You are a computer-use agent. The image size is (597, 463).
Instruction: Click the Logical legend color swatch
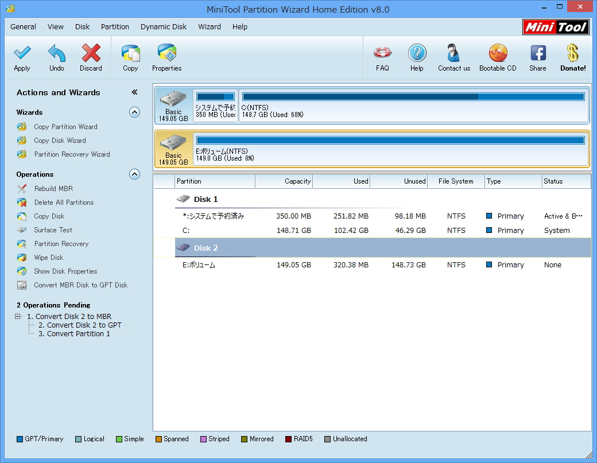(x=79, y=439)
